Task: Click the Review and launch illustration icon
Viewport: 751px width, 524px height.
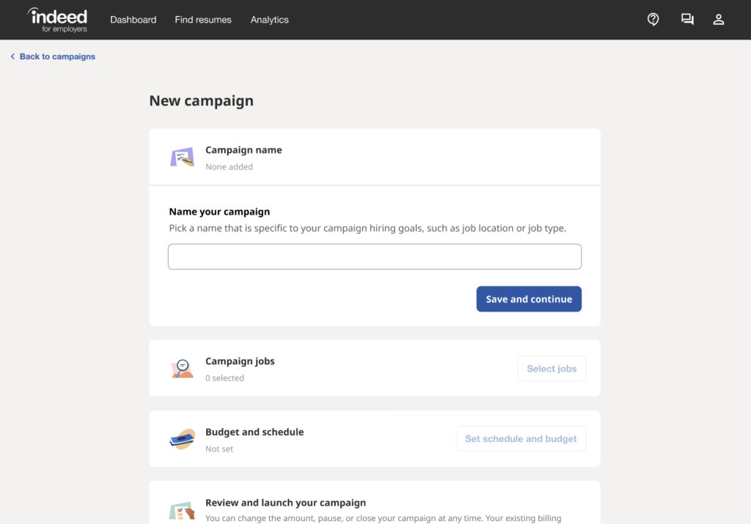Action: (x=182, y=509)
